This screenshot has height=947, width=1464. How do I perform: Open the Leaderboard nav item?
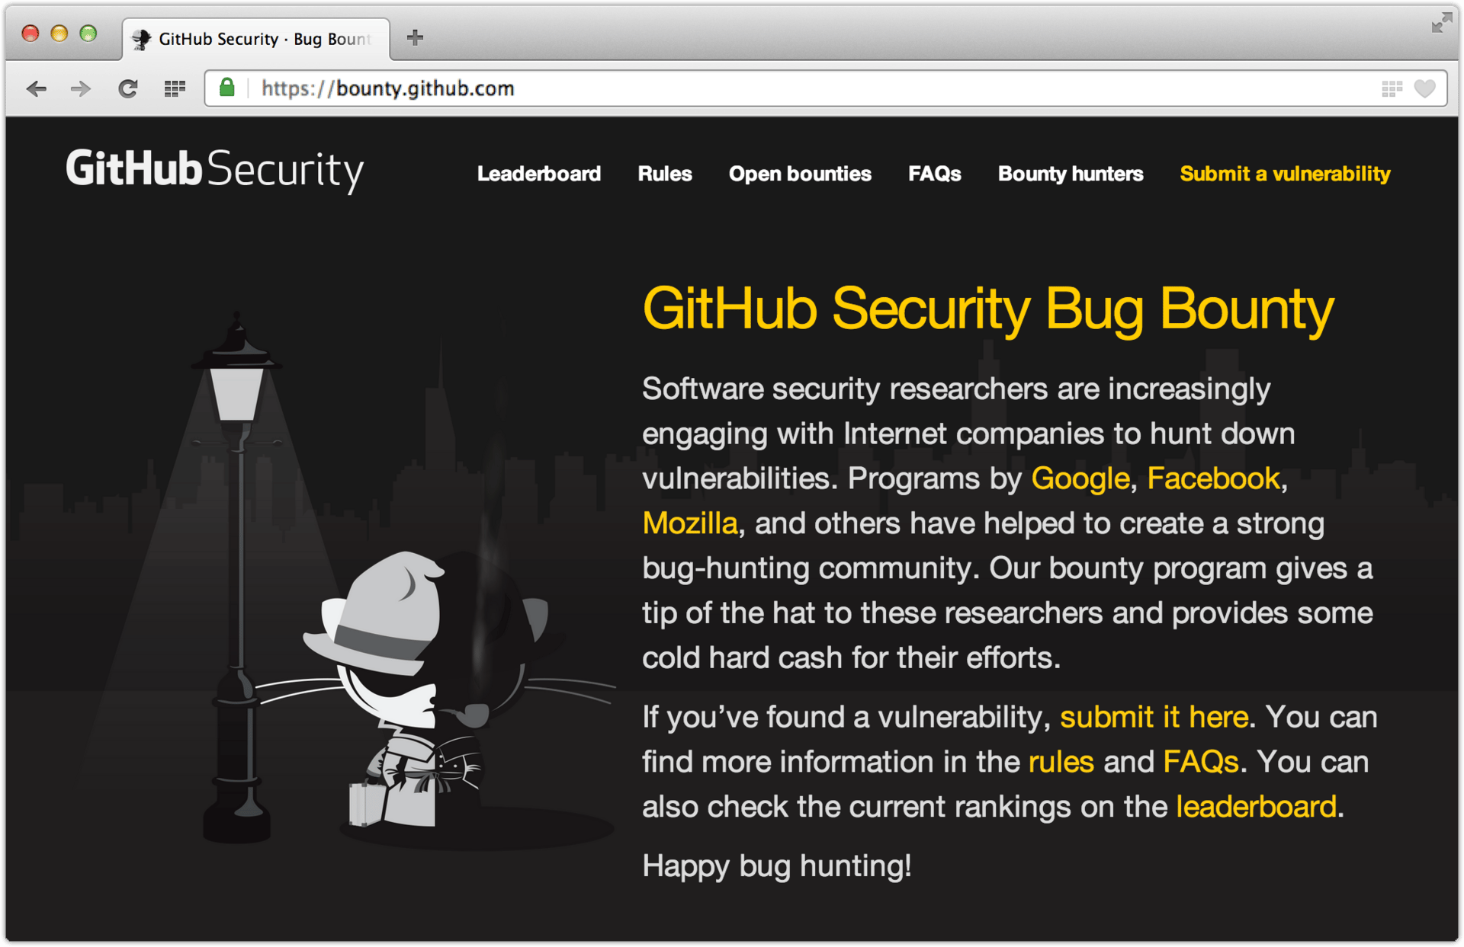pyautogui.click(x=539, y=174)
